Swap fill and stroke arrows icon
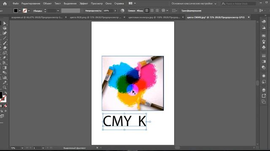This screenshot has width=270, height=151. pos(5,93)
